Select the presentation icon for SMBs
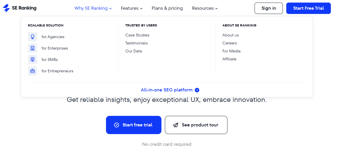356x158 pixels. pos(33,59)
